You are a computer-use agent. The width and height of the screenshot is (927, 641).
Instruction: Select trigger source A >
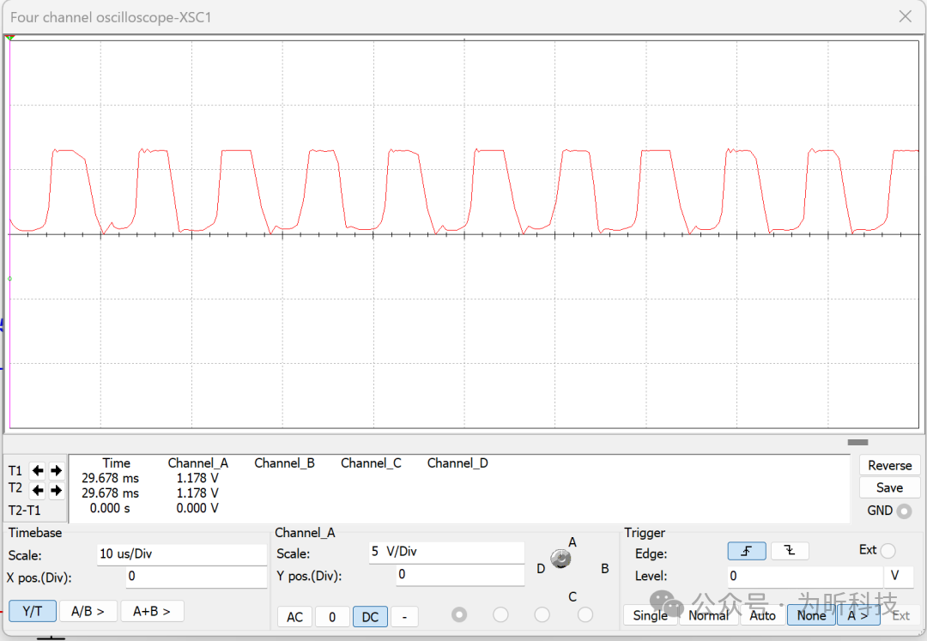(x=858, y=615)
